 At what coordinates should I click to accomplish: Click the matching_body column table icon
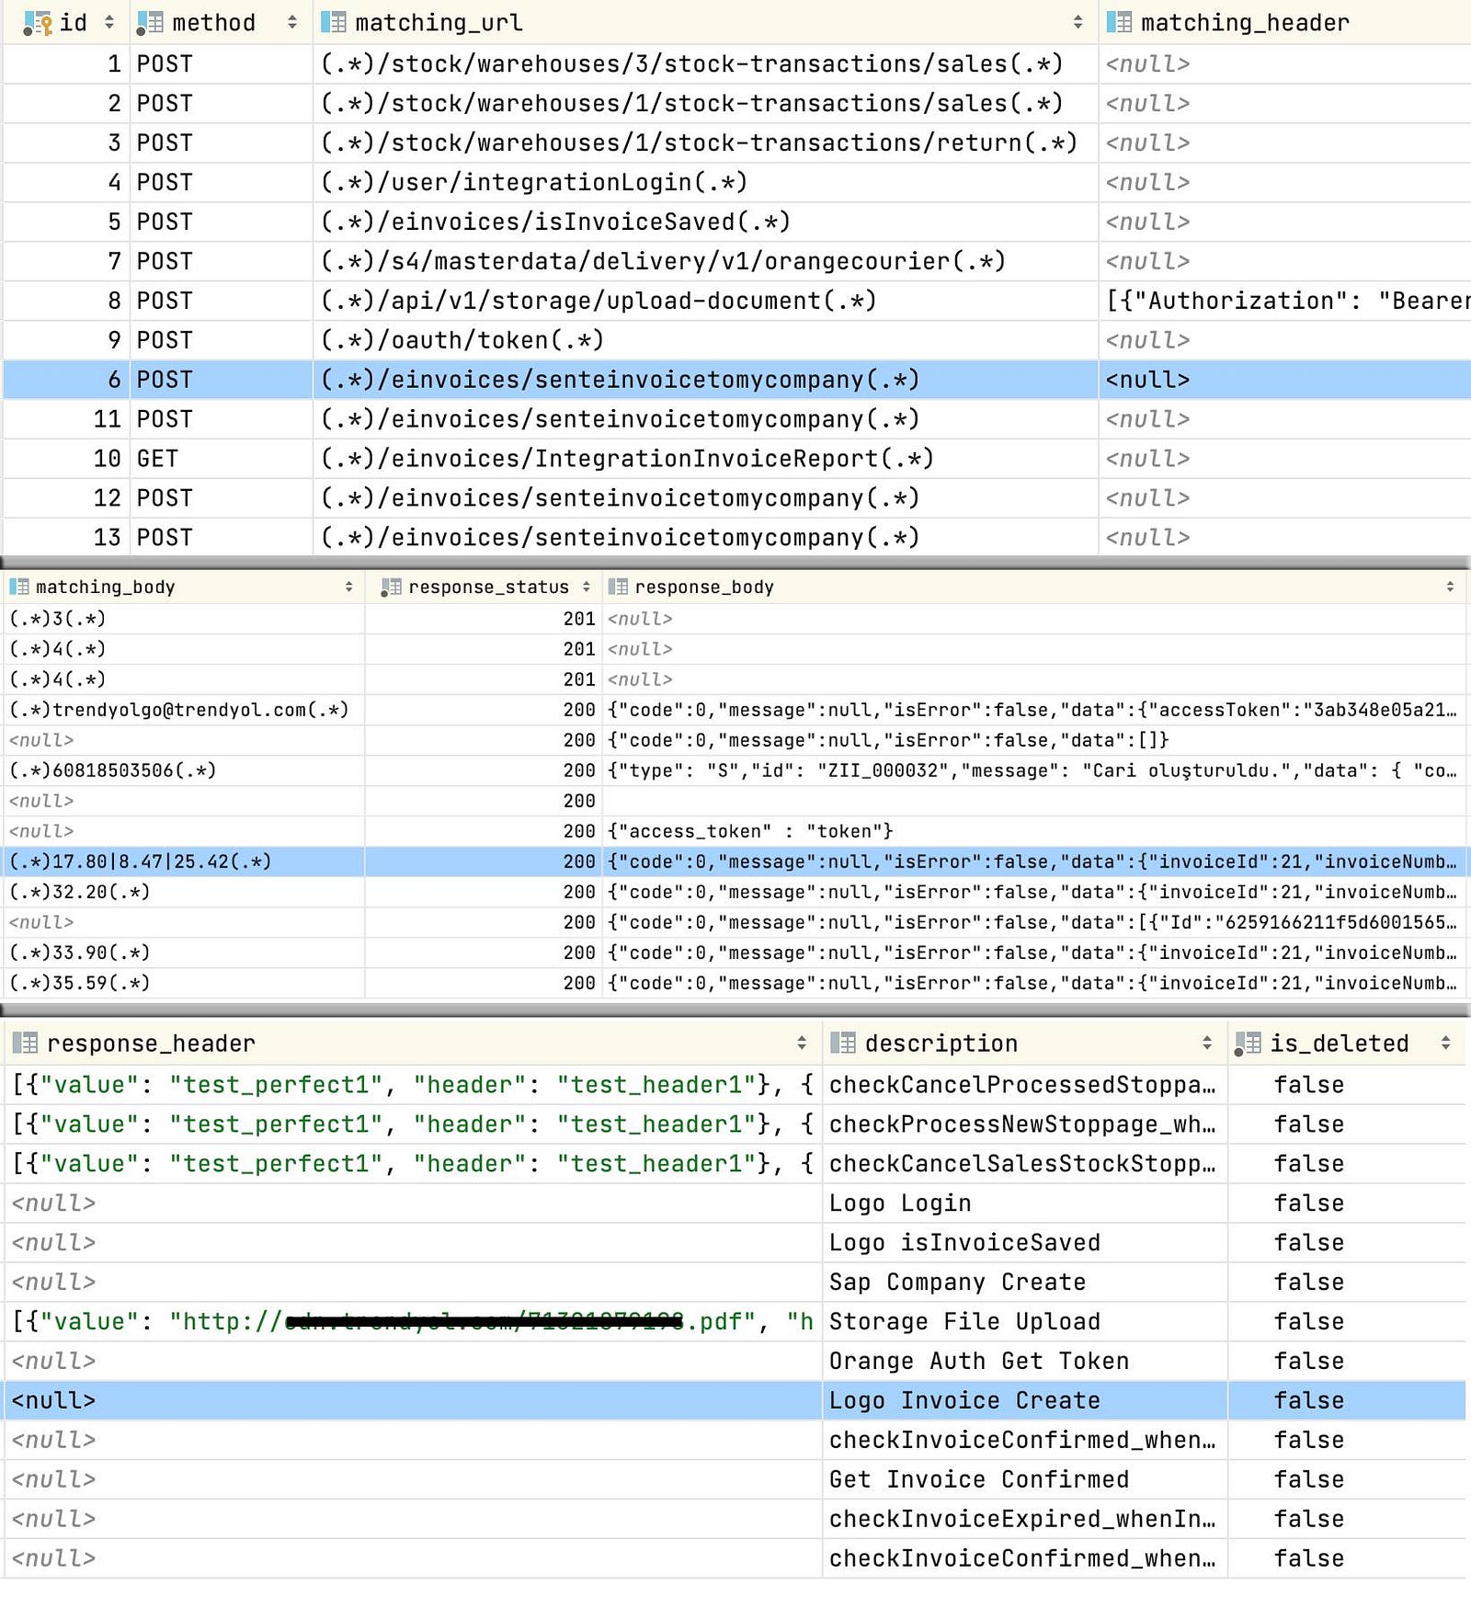pos(19,587)
